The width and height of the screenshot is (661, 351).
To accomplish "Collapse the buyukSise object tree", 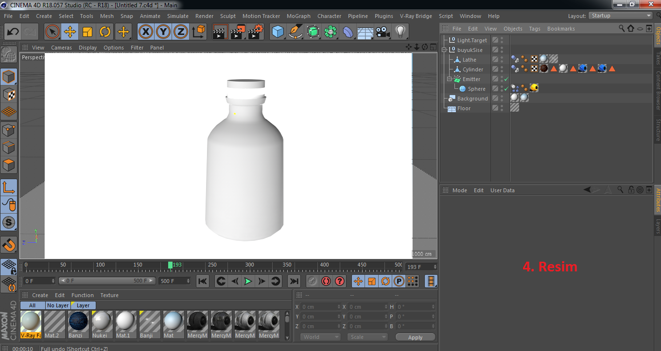I will (444, 50).
